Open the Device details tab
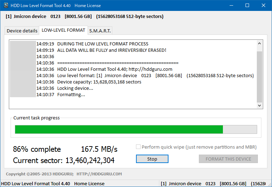Image resolution: width=272 pixels, height=187 pixels. coord(22,31)
